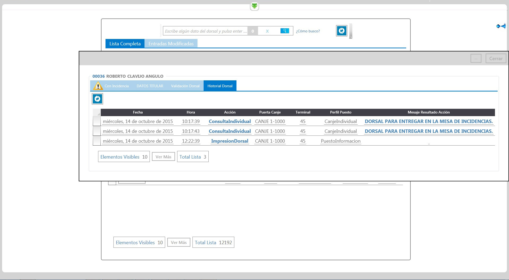Clear the search with the X icon
The height and width of the screenshot is (280, 509).
click(x=267, y=31)
